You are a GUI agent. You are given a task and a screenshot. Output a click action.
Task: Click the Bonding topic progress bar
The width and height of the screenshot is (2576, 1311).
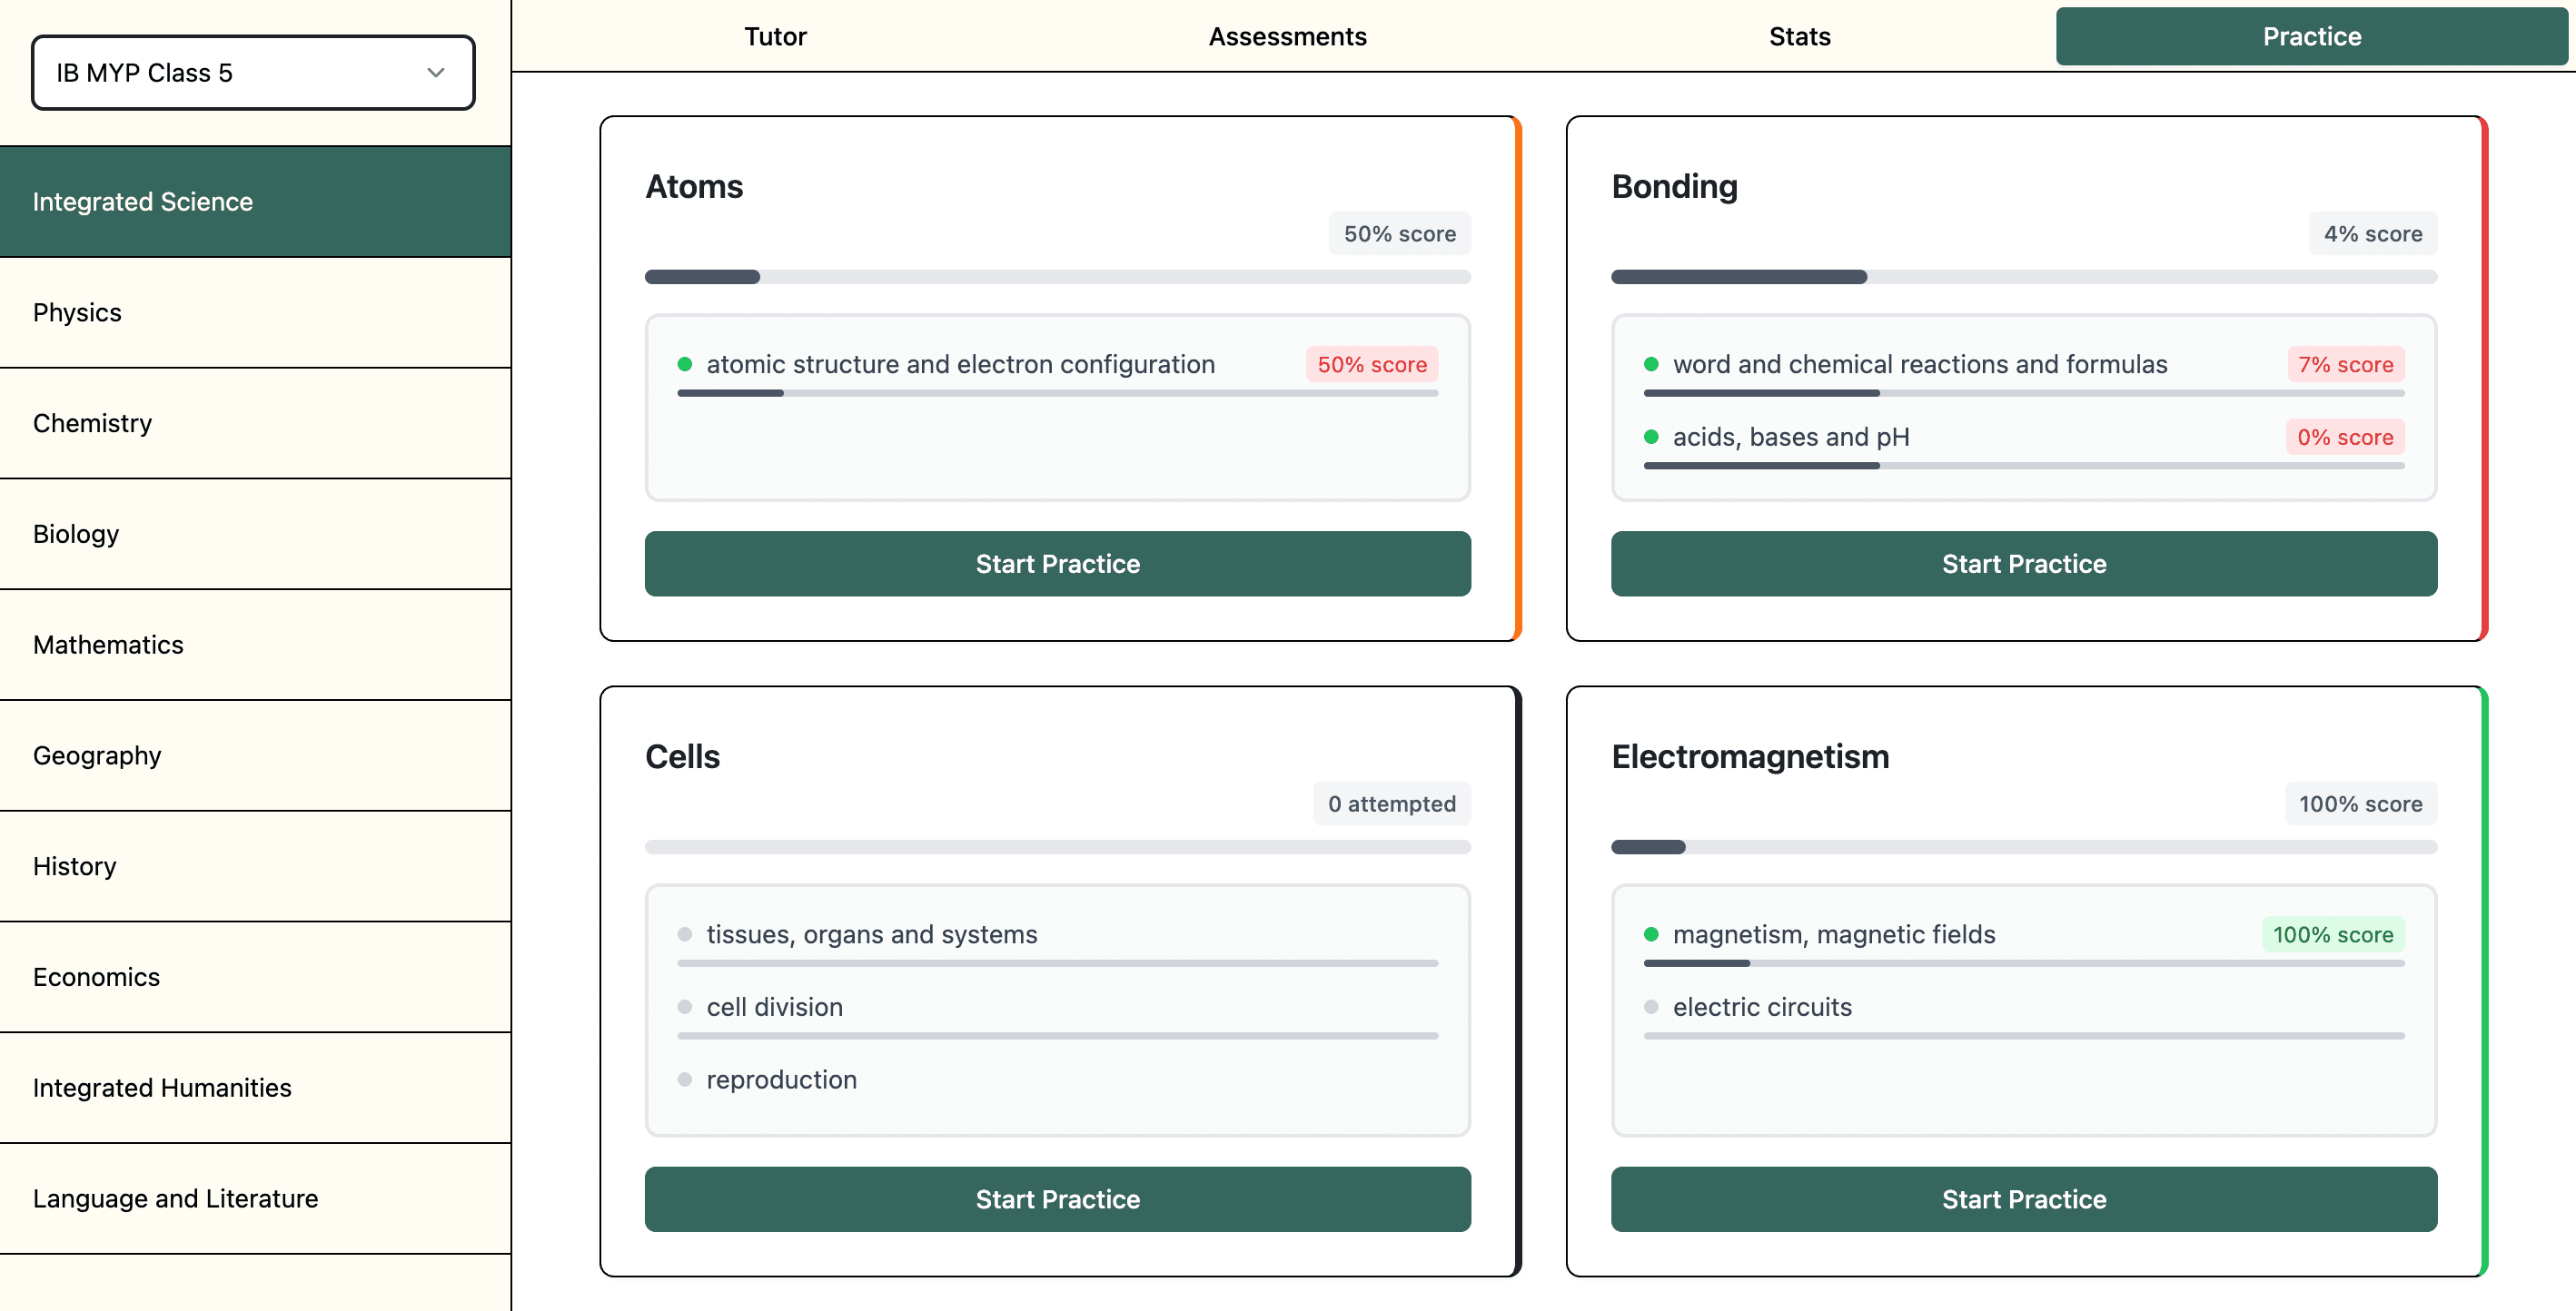tap(2023, 277)
